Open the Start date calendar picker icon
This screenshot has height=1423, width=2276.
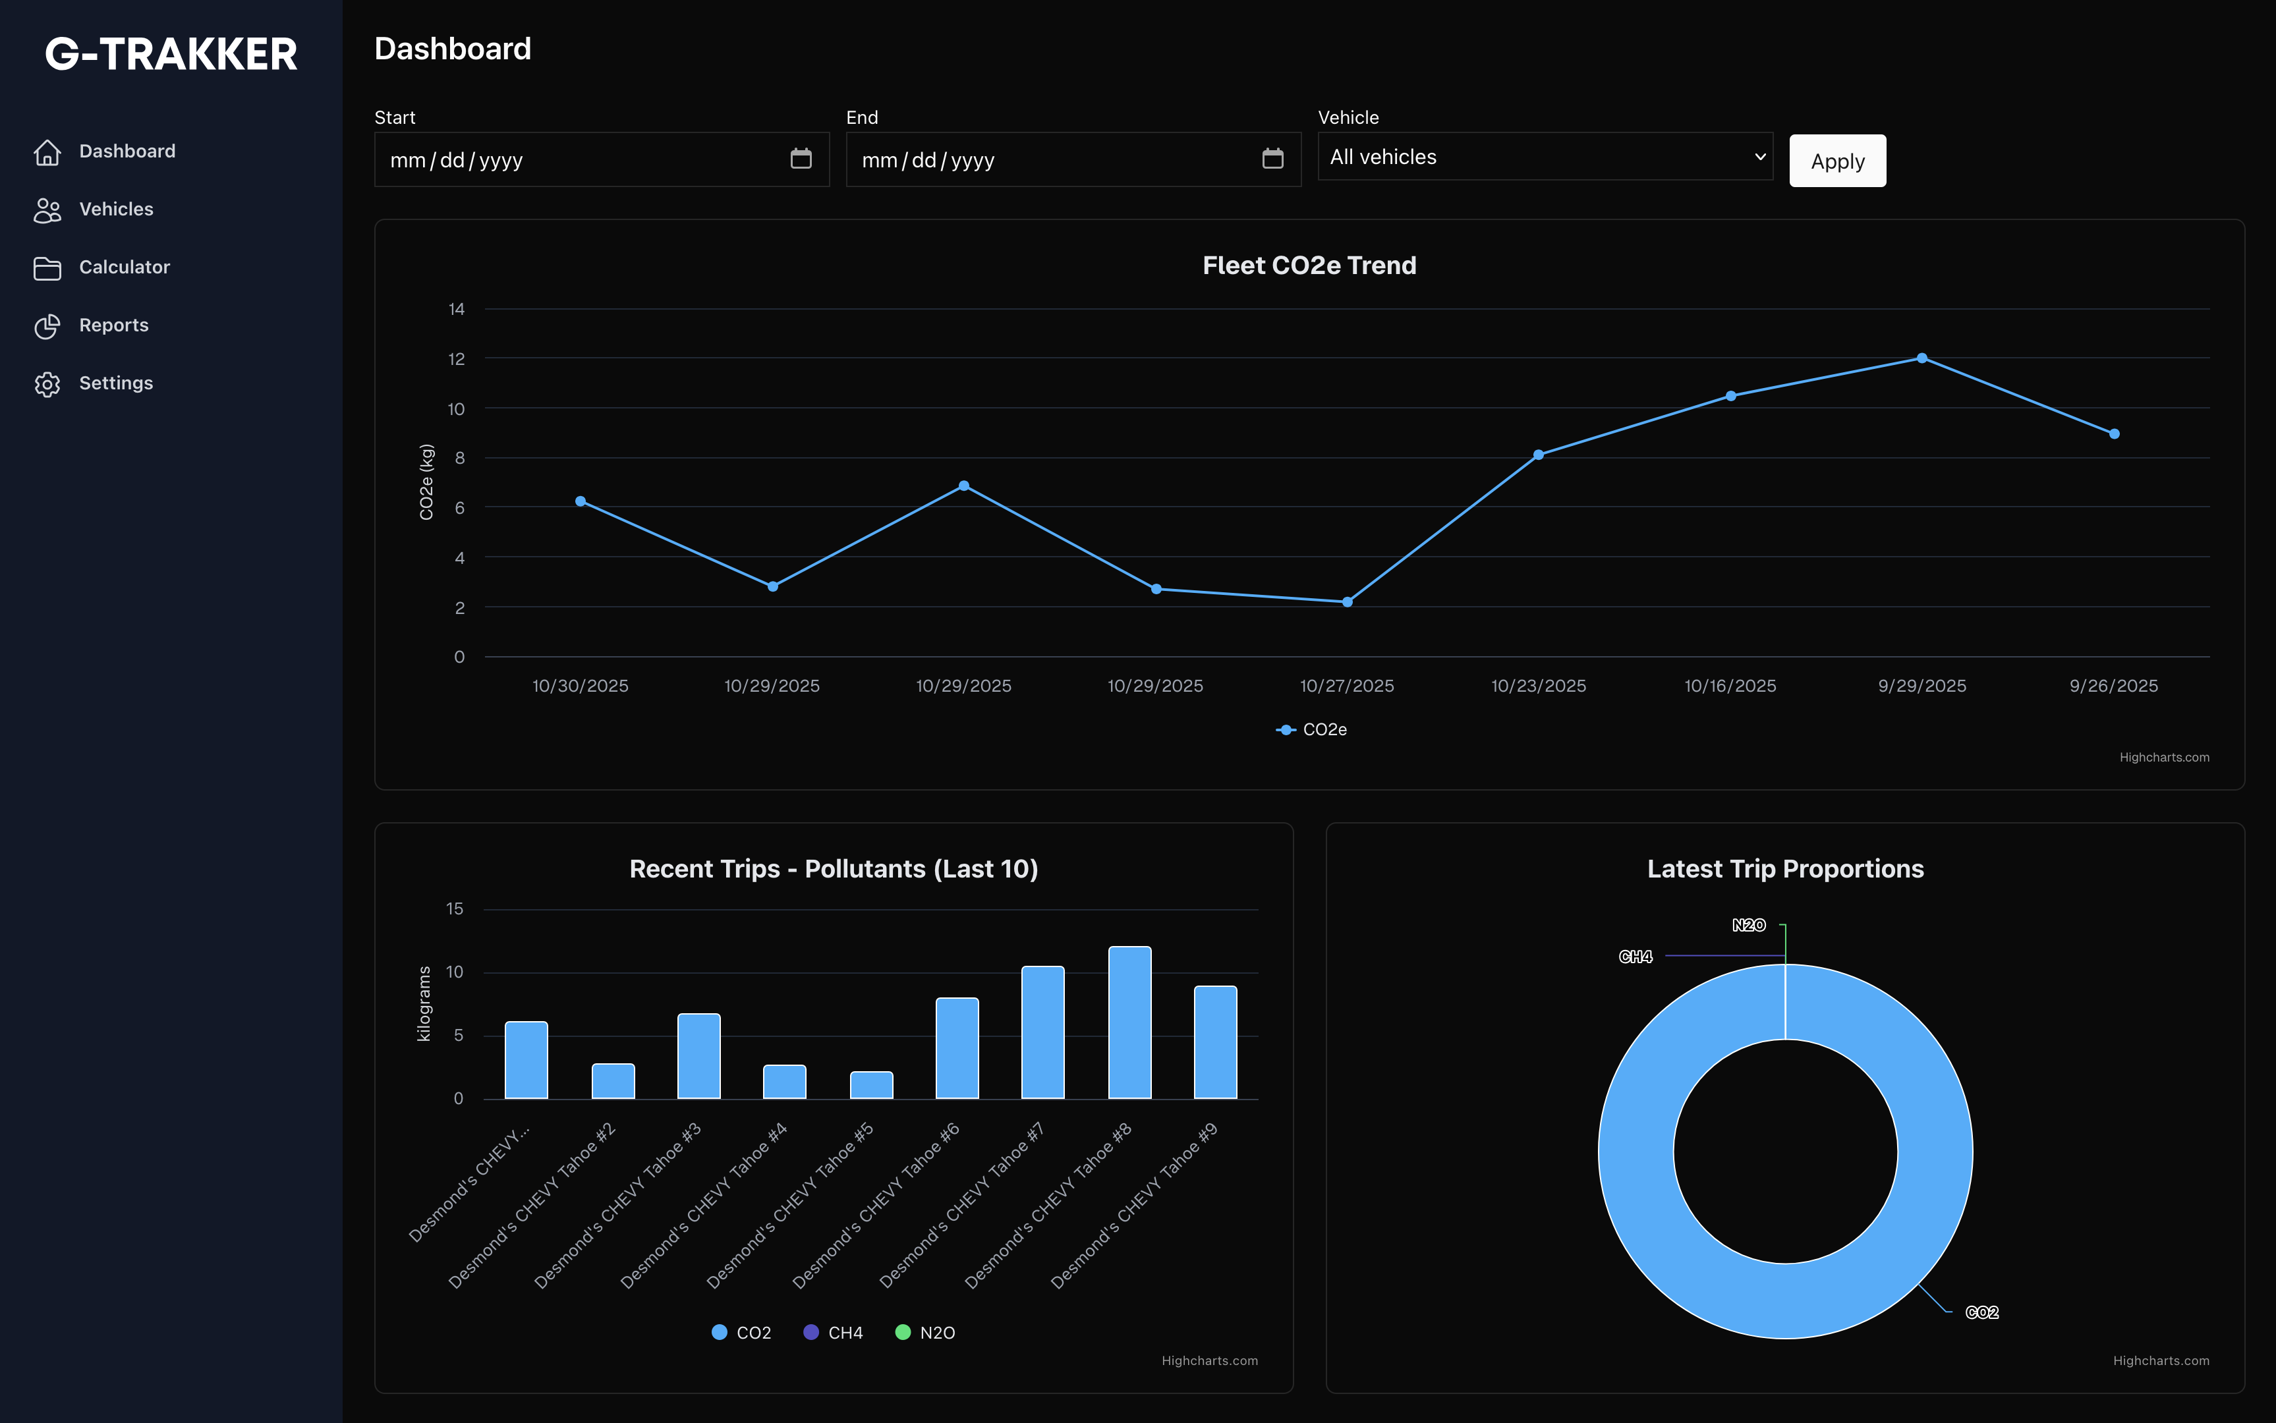pyautogui.click(x=800, y=159)
